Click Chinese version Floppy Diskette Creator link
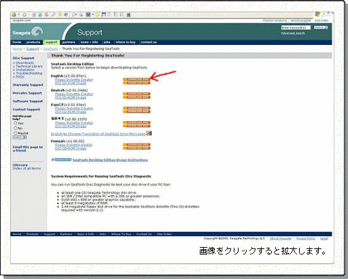348x279 pixels. click(x=74, y=122)
